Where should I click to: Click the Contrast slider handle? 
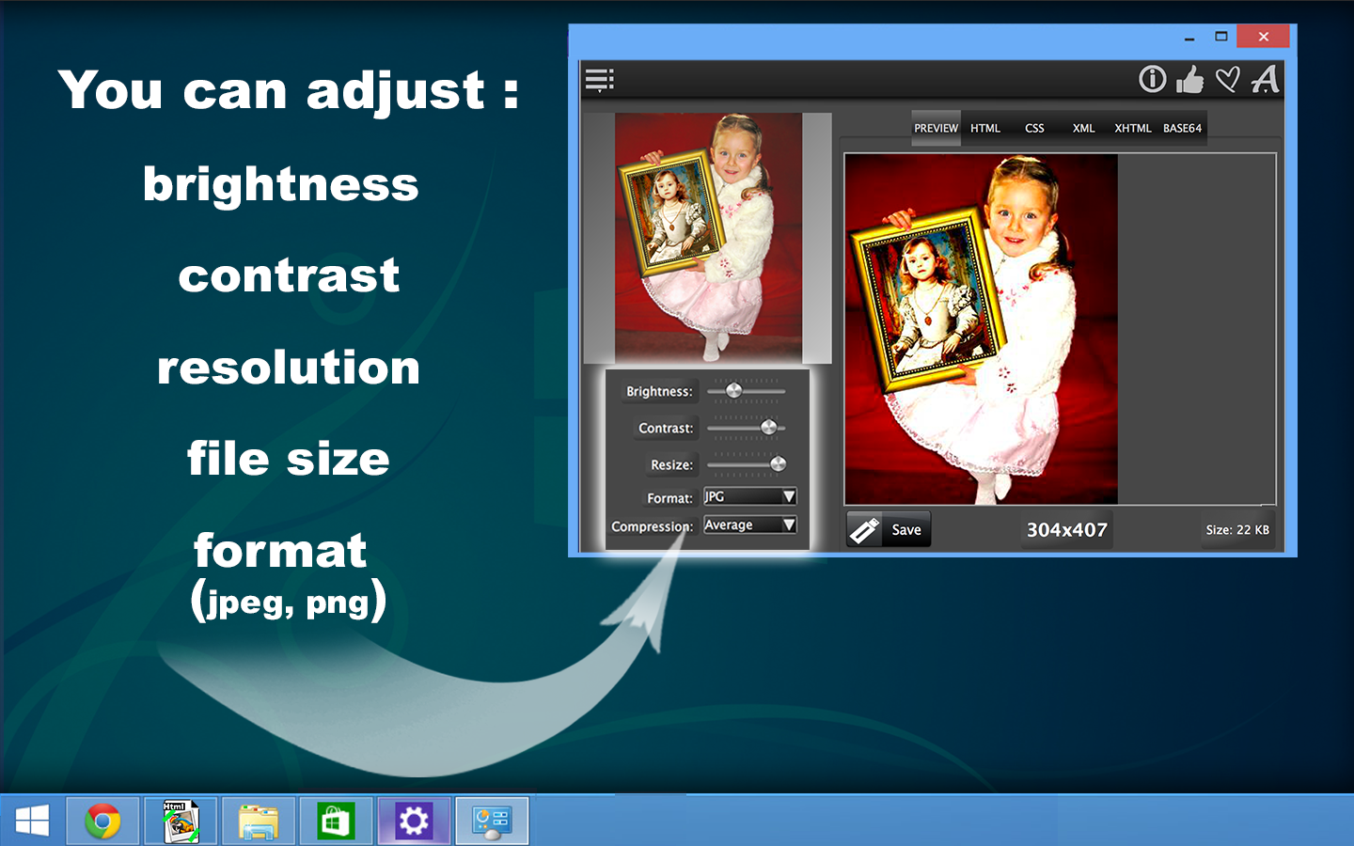(769, 427)
